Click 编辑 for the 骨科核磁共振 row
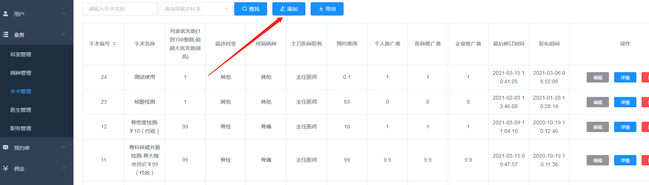 click(x=598, y=160)
